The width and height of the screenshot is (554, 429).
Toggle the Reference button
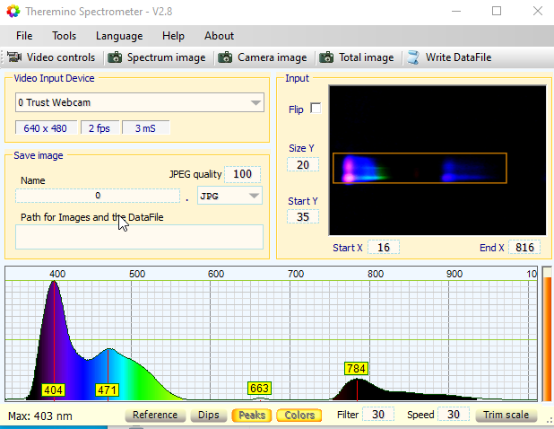point(155,415)
